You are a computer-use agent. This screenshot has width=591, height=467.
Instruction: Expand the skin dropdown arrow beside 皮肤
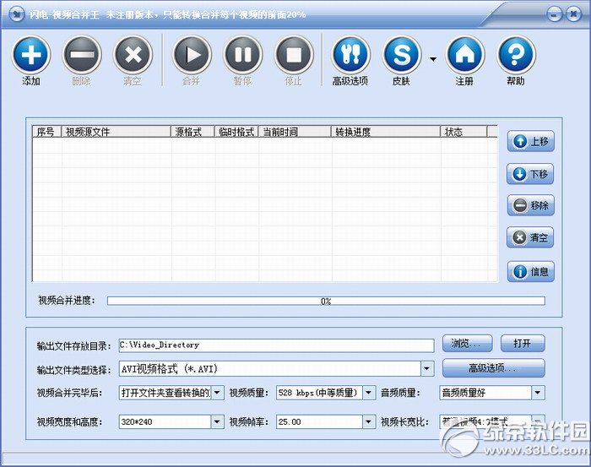pyautogui.click(x=433, y=59)
